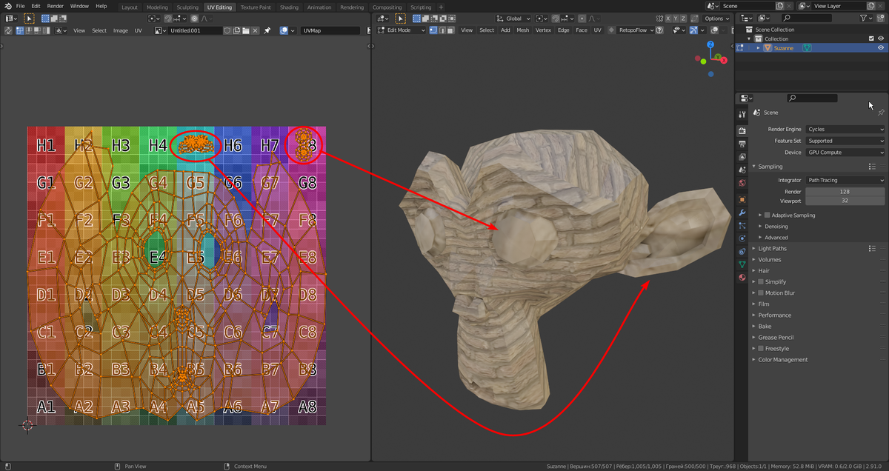Open Output properties tab icon
Screen dimensions: 889x471
pyautogui.click(x=742, y=144)
